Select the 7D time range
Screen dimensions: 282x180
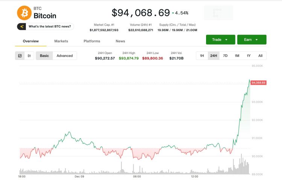pyautogui.click(x=225, y=56)
